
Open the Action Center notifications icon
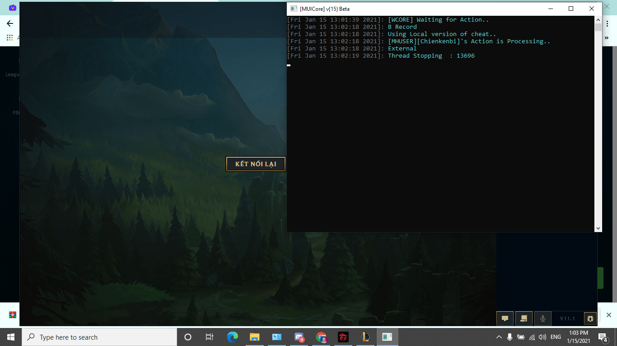click(x=603, y=337)
